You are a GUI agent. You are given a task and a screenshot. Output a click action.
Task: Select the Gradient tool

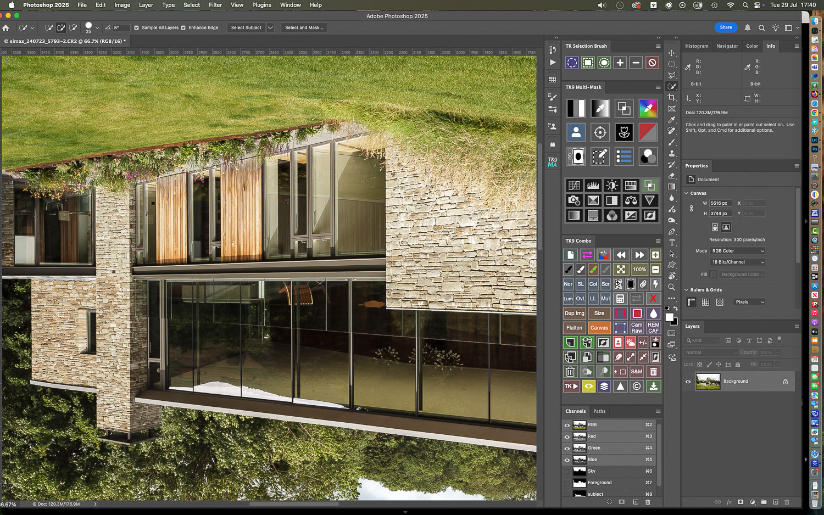[x=671, y=187]
